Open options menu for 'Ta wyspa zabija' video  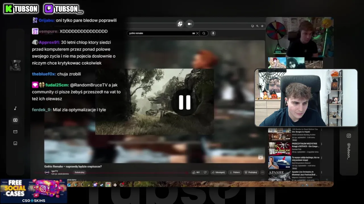(x=321, y=158)
